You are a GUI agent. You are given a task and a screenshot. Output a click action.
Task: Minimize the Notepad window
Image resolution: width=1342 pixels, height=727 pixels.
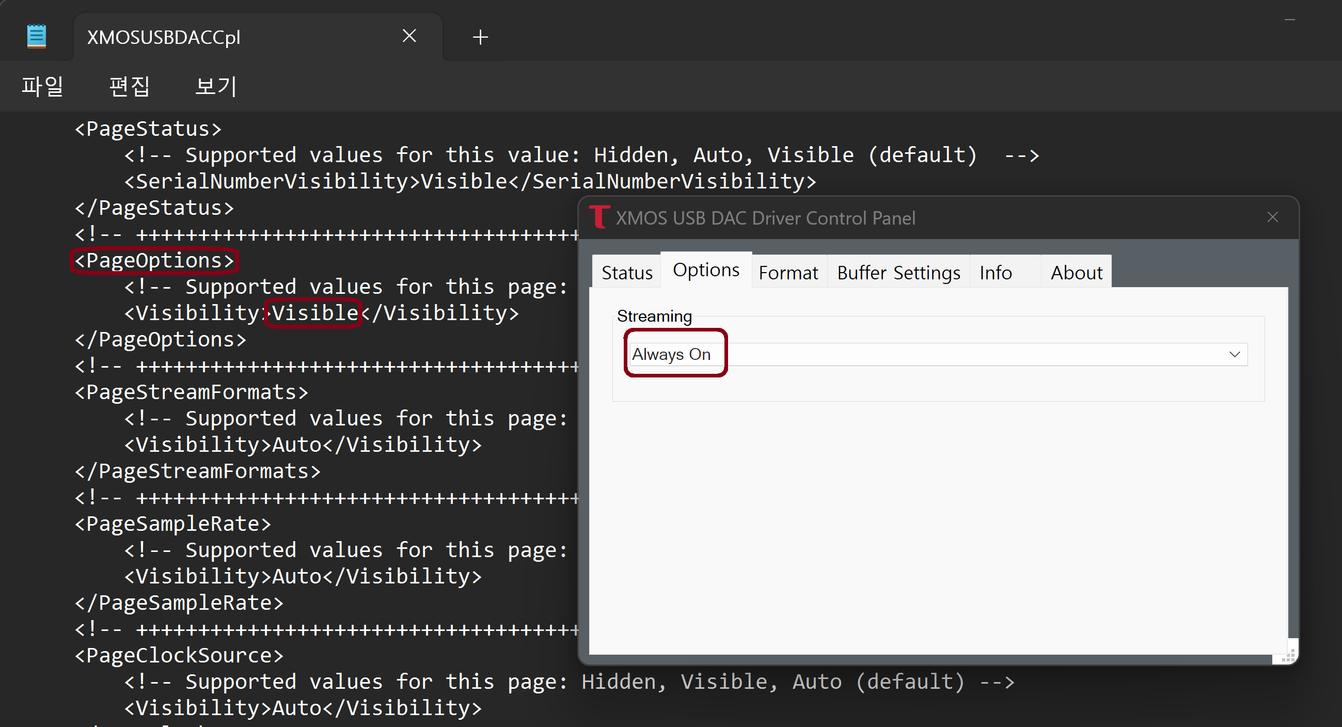[1289, 20]
